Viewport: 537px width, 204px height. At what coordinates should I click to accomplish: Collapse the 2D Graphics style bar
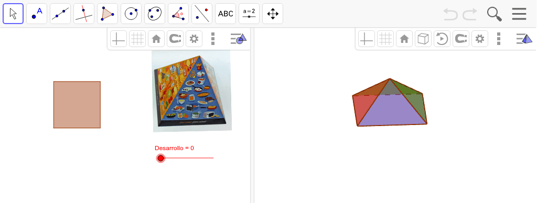239,39
